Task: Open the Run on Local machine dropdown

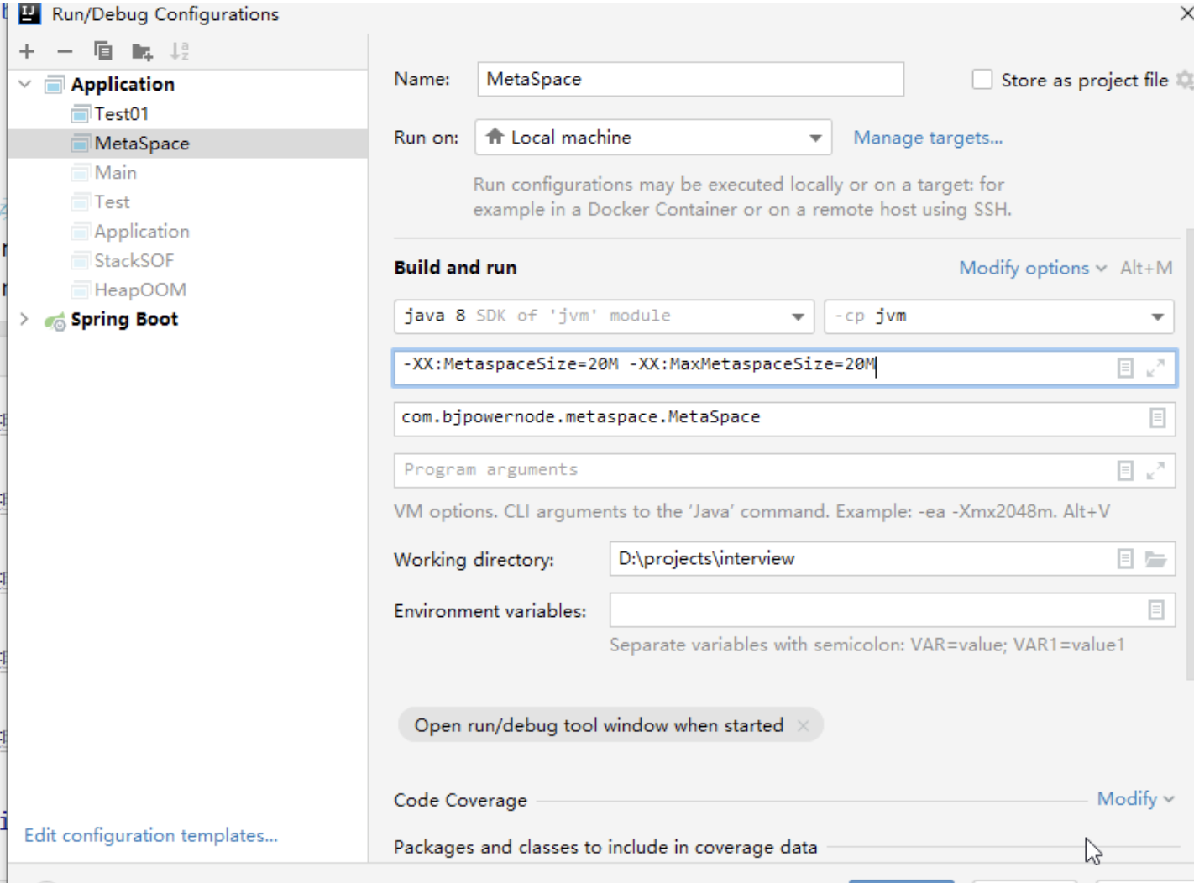Action: point(653,138)
